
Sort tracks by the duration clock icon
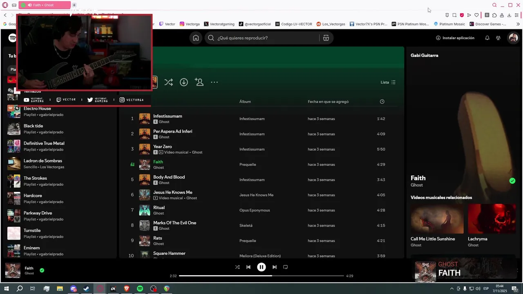point(382,102)
